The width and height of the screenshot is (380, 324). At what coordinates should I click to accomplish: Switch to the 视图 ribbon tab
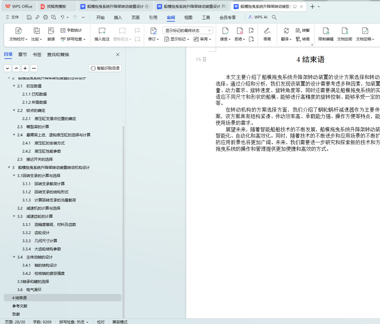click(x=188, y=17)
